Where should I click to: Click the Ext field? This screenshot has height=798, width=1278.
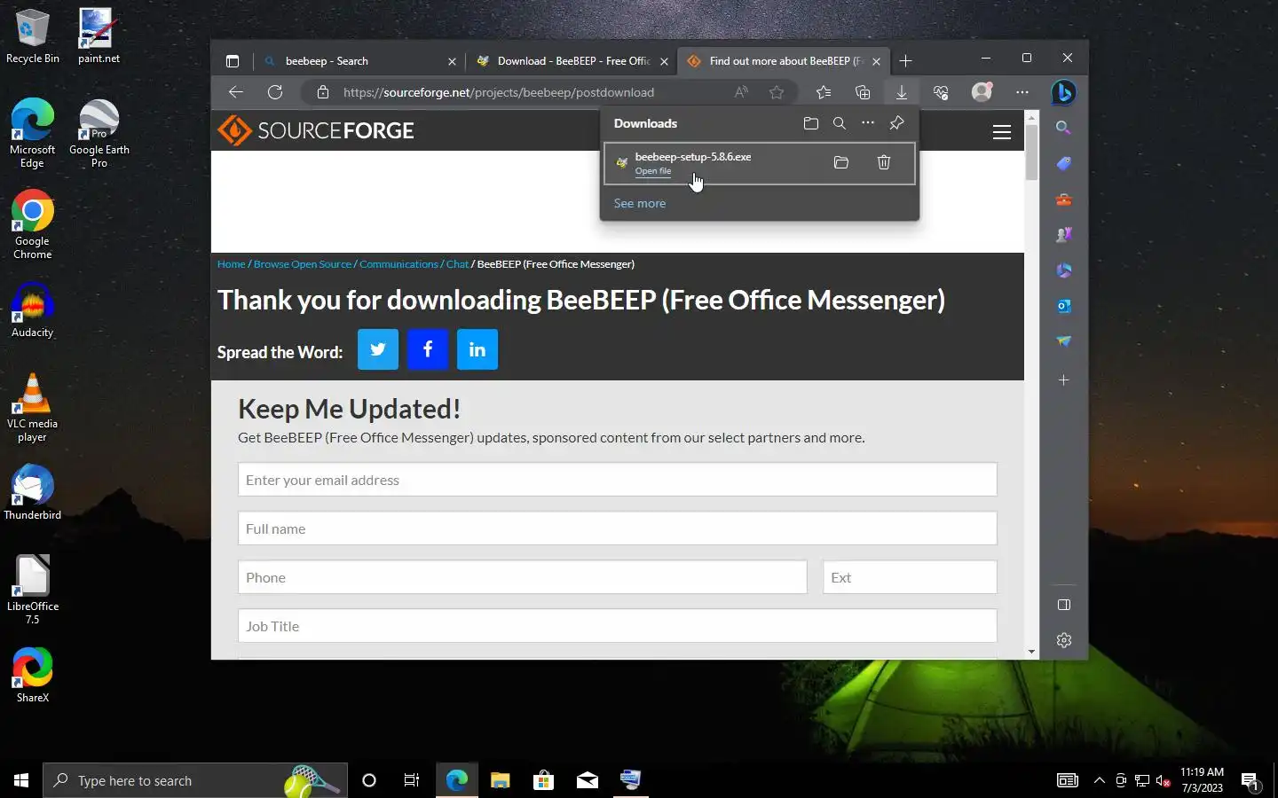pyautogui.click(x=910, y=577)
